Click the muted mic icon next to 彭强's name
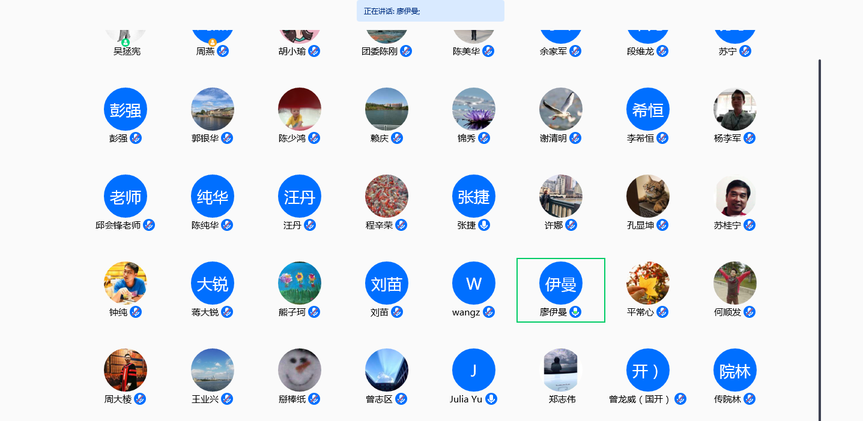Screen dimensions: 863x421 click(136, 138)
